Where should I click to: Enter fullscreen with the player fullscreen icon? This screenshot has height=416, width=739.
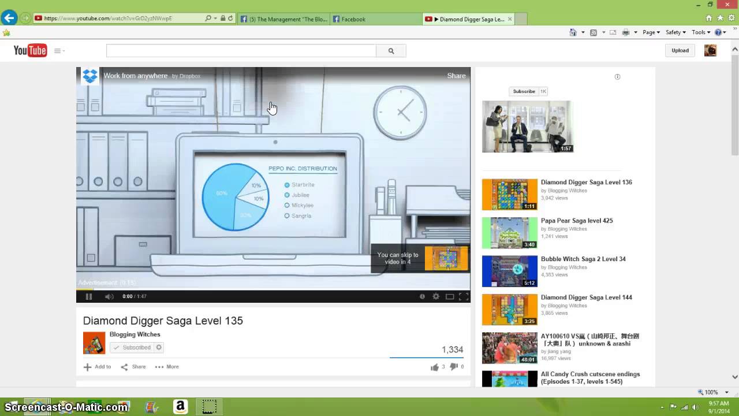pos(463,296)
